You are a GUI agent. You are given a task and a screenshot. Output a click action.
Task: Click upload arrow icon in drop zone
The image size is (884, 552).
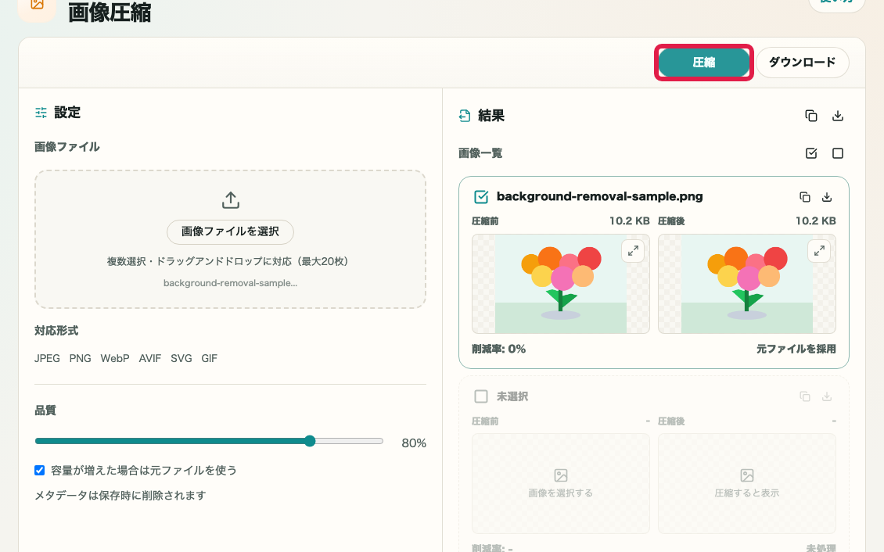tap(231, 200)
